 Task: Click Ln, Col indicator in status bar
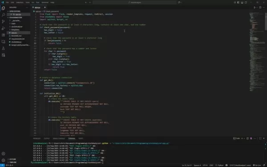coord(187,165)
